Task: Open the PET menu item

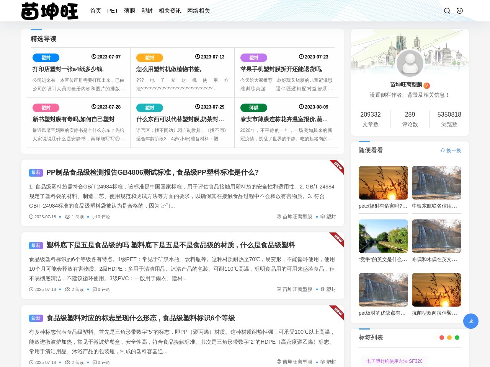Action: 113,11
